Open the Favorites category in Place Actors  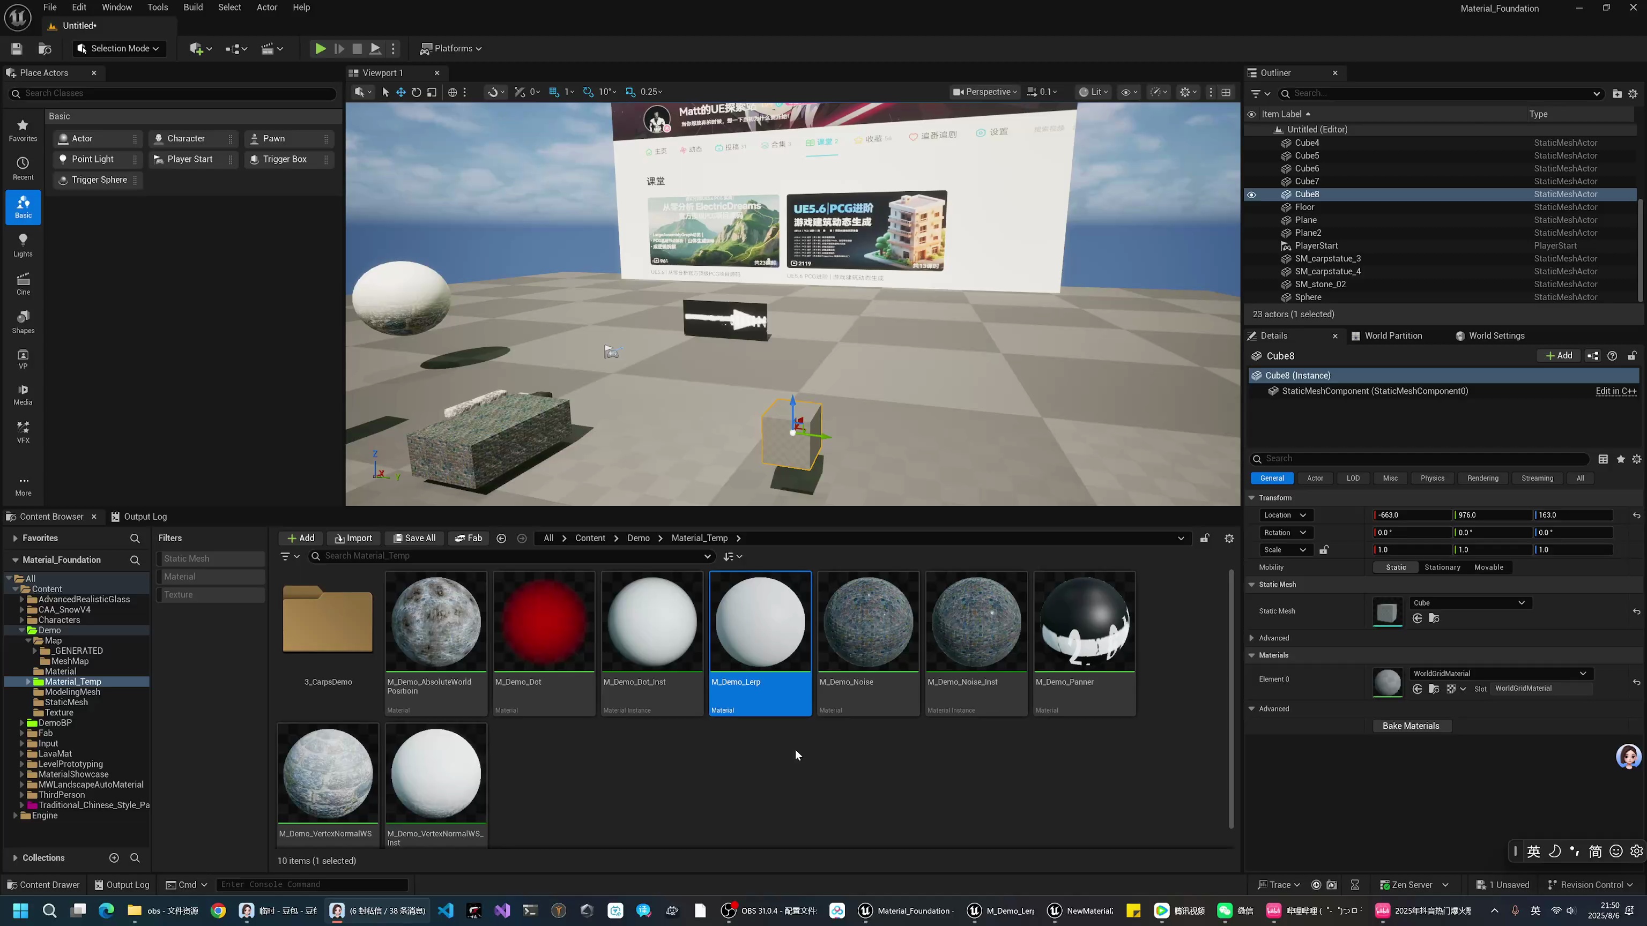point(23,130)
